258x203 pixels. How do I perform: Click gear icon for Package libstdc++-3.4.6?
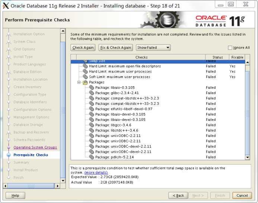click(x=92, y=130)
